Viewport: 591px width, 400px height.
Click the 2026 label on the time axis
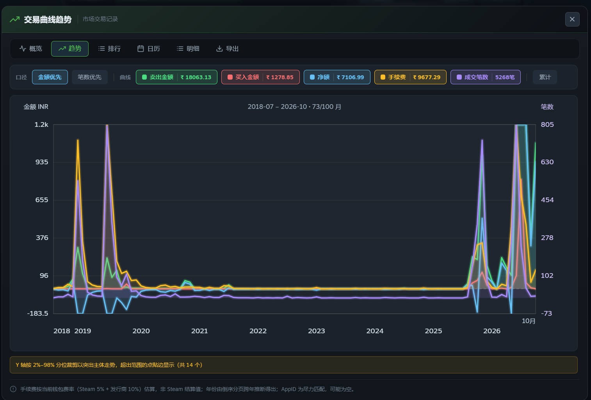[x=492, y=331]
